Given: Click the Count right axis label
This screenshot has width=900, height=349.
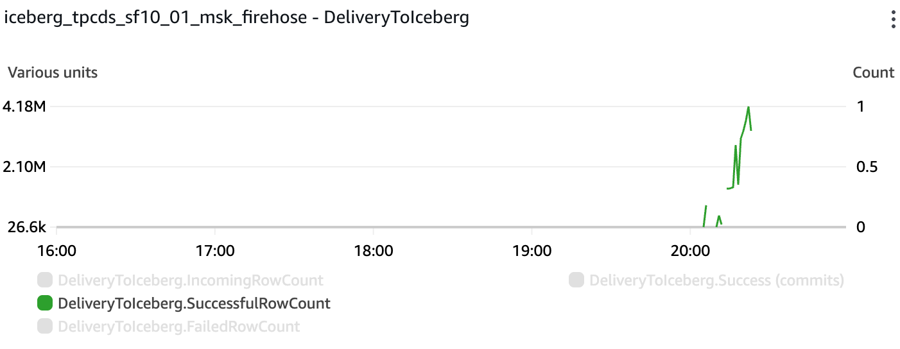Looking at the screenshot, I should pyautogui.click(x=873, y=72).
